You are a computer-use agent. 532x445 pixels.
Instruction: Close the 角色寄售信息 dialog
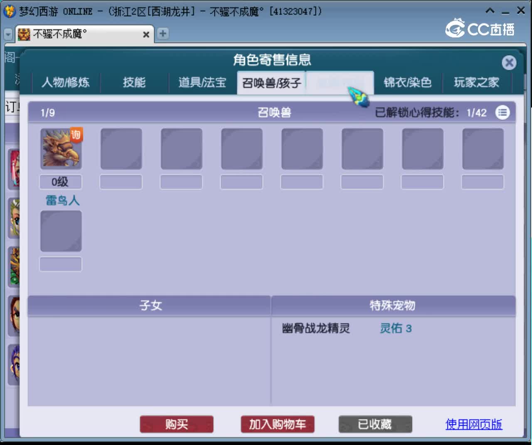click(509, 63)
